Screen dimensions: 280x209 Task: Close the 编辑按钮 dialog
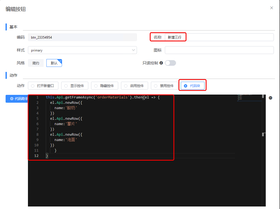tap(271, 8)
